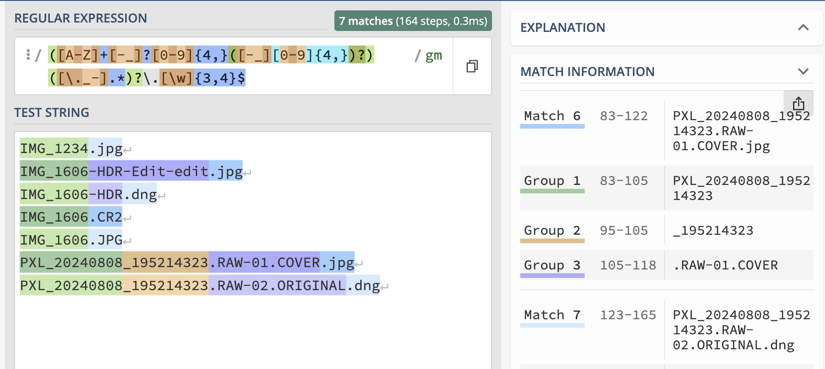Click the IMG_1234.jpg test line

tap(71, 149)
